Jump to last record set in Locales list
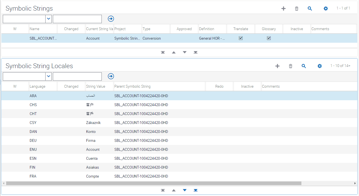Image resolution: width=359 pixels, height=196 pixels. pos(196,190)
